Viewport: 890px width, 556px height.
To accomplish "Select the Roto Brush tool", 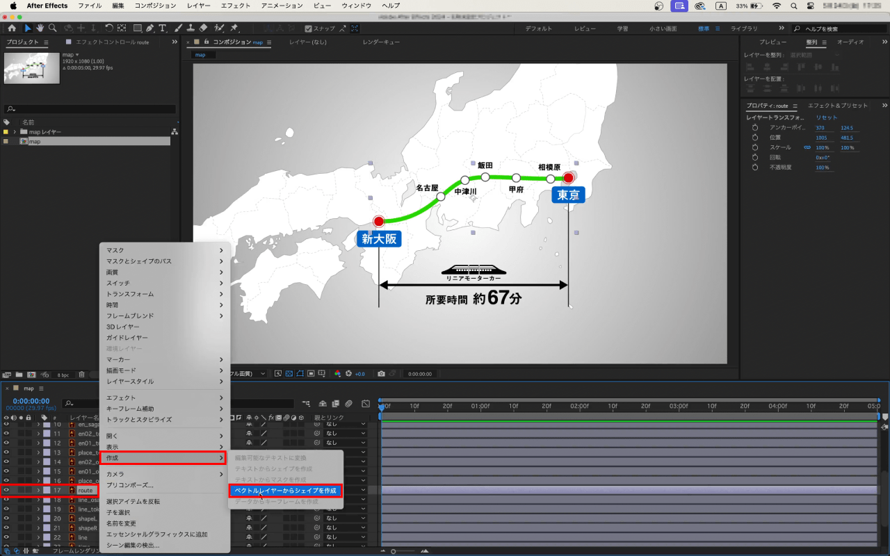I will pyautogui.click(x=220, y=28).
